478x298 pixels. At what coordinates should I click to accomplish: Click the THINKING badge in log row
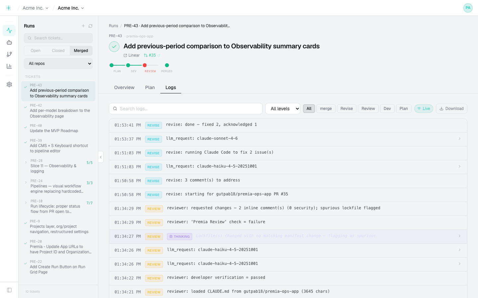coord(180,236)
